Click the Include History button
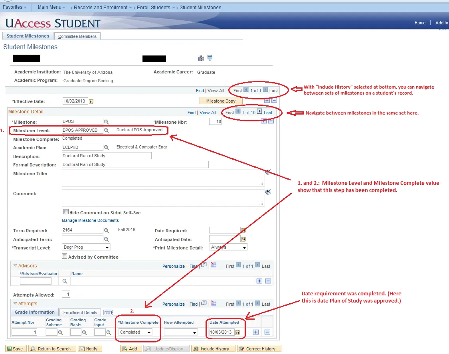The height and width of the screenshot is (354, 449). tap(213, 348)
